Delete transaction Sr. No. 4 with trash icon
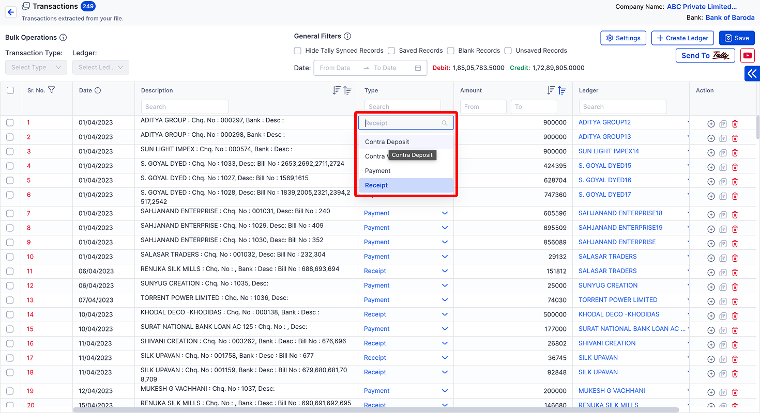 (735, 167)
